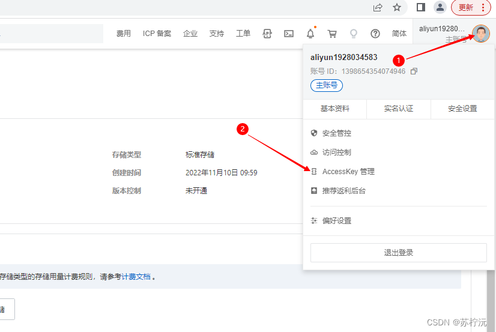Image resolution: width=496 pixels, height=332 pixels.
Task: Click the key icon beside AccessKey 管理
Action: click(x=314, y=171)
